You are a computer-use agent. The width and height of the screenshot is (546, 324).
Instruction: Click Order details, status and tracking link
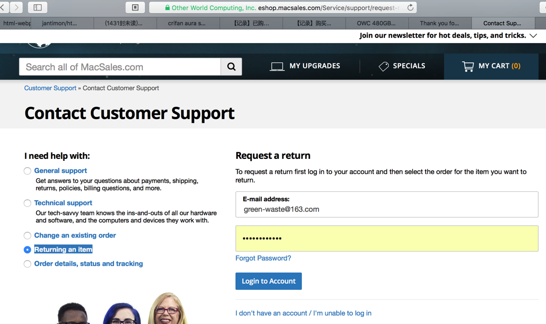pyautogui.click(x=88, y=264)
